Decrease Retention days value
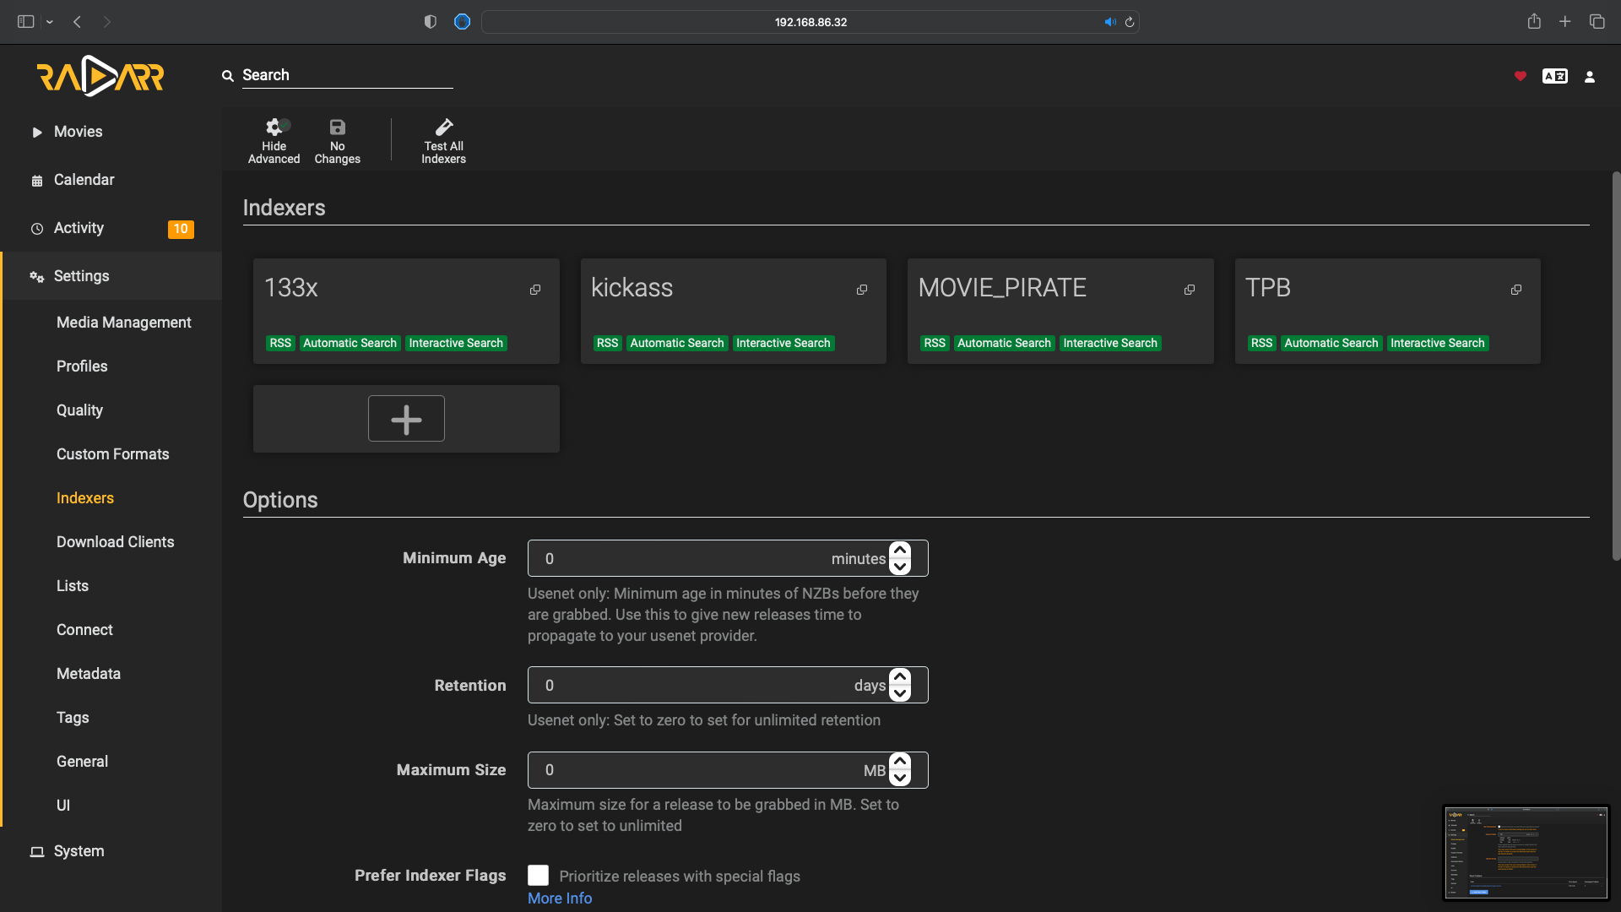 (900, 693)
